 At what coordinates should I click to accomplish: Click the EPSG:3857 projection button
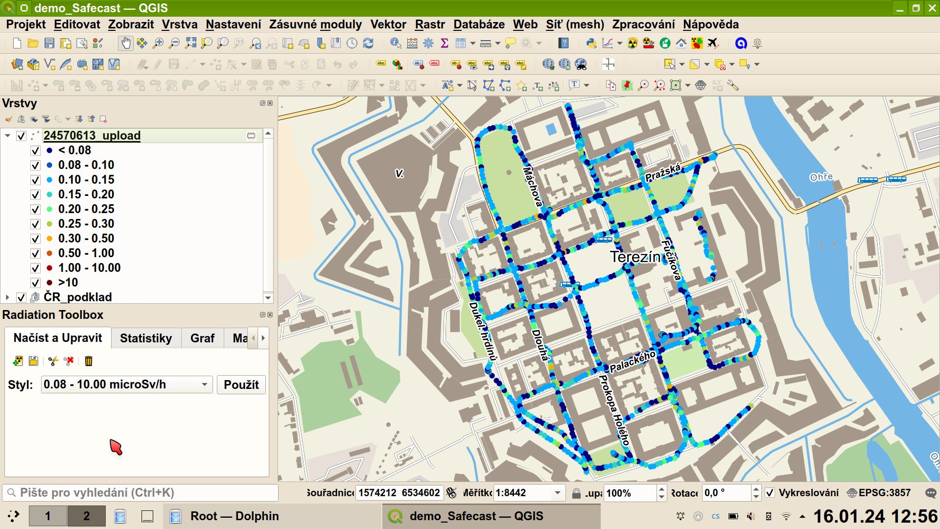[x=879, y=493]
